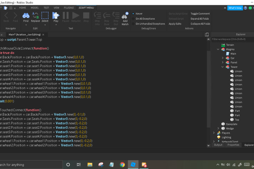
Task: Switch to the SCRIPT MENU tab
Action: click(86, 8)
